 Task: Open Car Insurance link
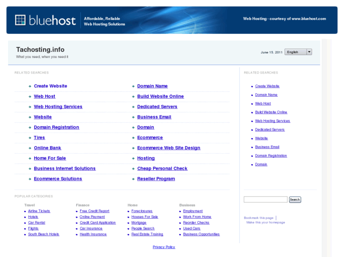pos(91,228)
